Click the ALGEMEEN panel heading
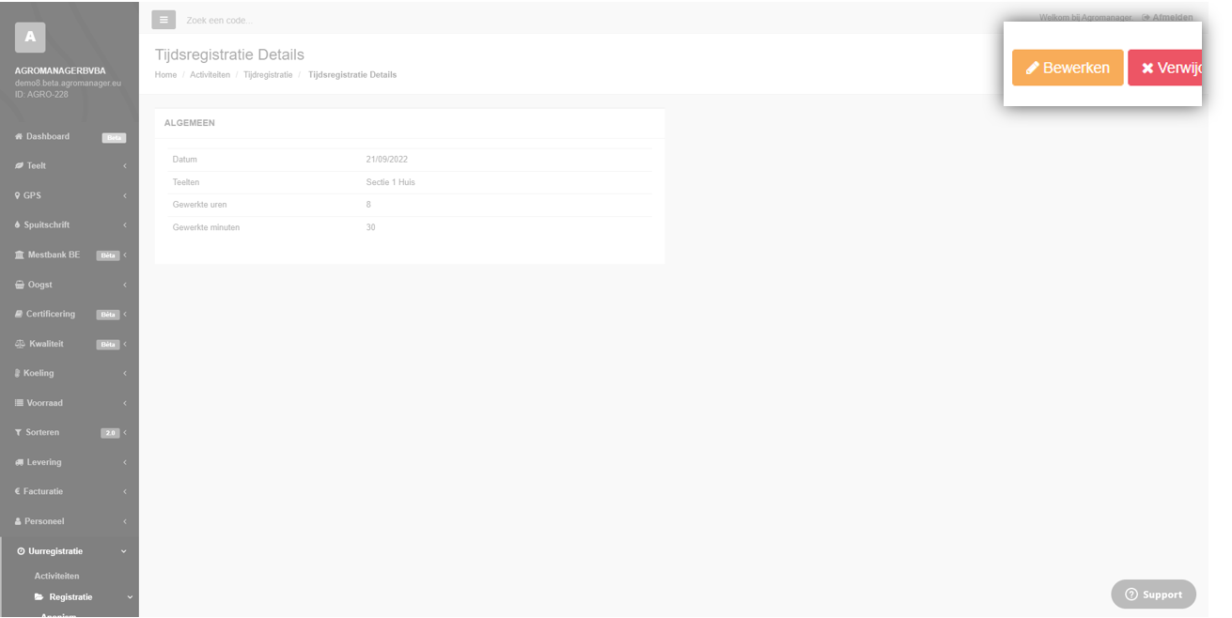The image size is (1232, 618). (189, 123)
